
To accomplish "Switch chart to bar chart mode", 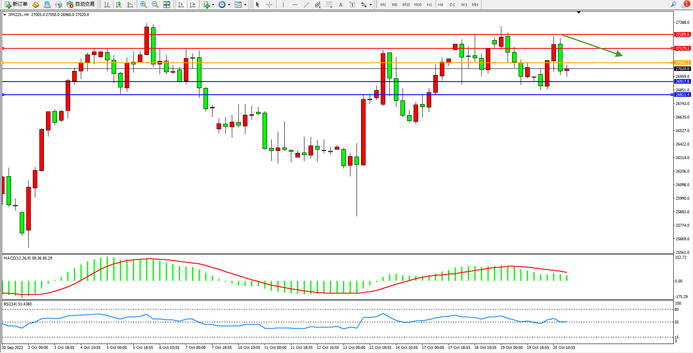I will [x=107, y=5].
